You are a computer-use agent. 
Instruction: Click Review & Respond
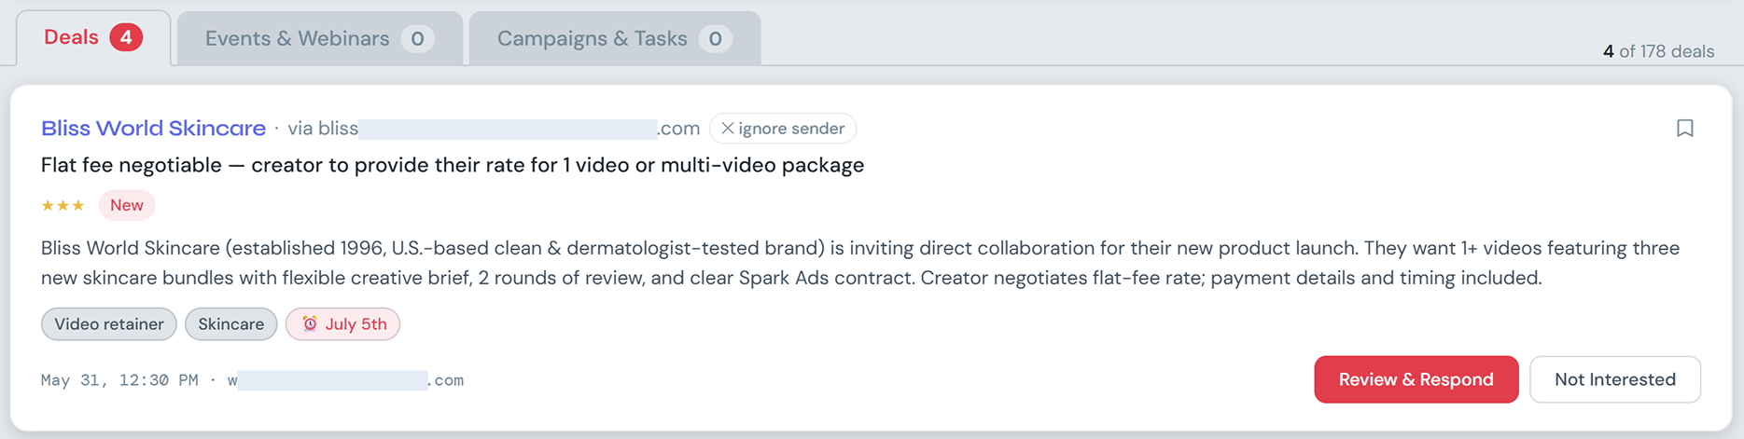[x=1416, y=379]
